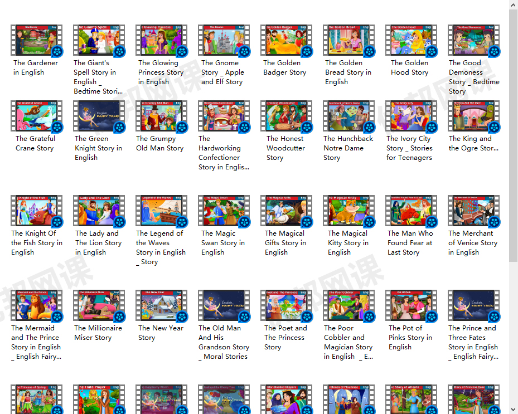Viewport: 518px width, 414px height.
Task: Select The Ivory City Story video thumbnail
Action: tap(411, 116)
